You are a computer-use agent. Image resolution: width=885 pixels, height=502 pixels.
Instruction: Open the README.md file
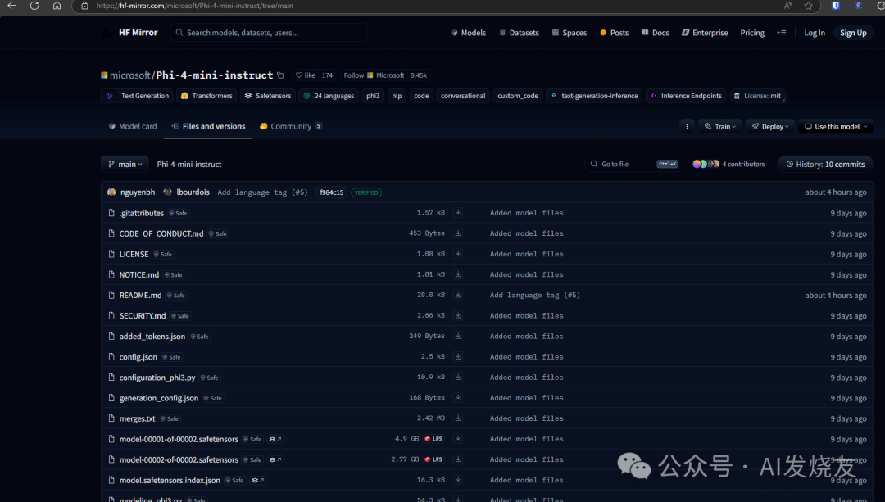coord(141,295)
